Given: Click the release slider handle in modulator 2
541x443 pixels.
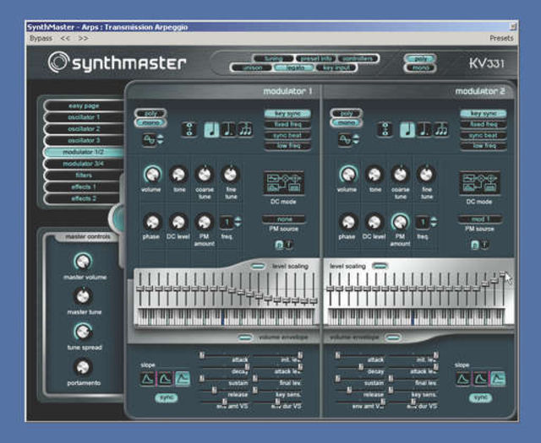Looking at the screenshot, I should [x=349, y=390].
